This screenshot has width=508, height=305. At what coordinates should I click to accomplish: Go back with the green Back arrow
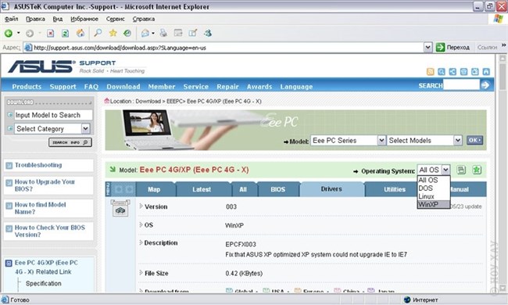tap(9, 33)
